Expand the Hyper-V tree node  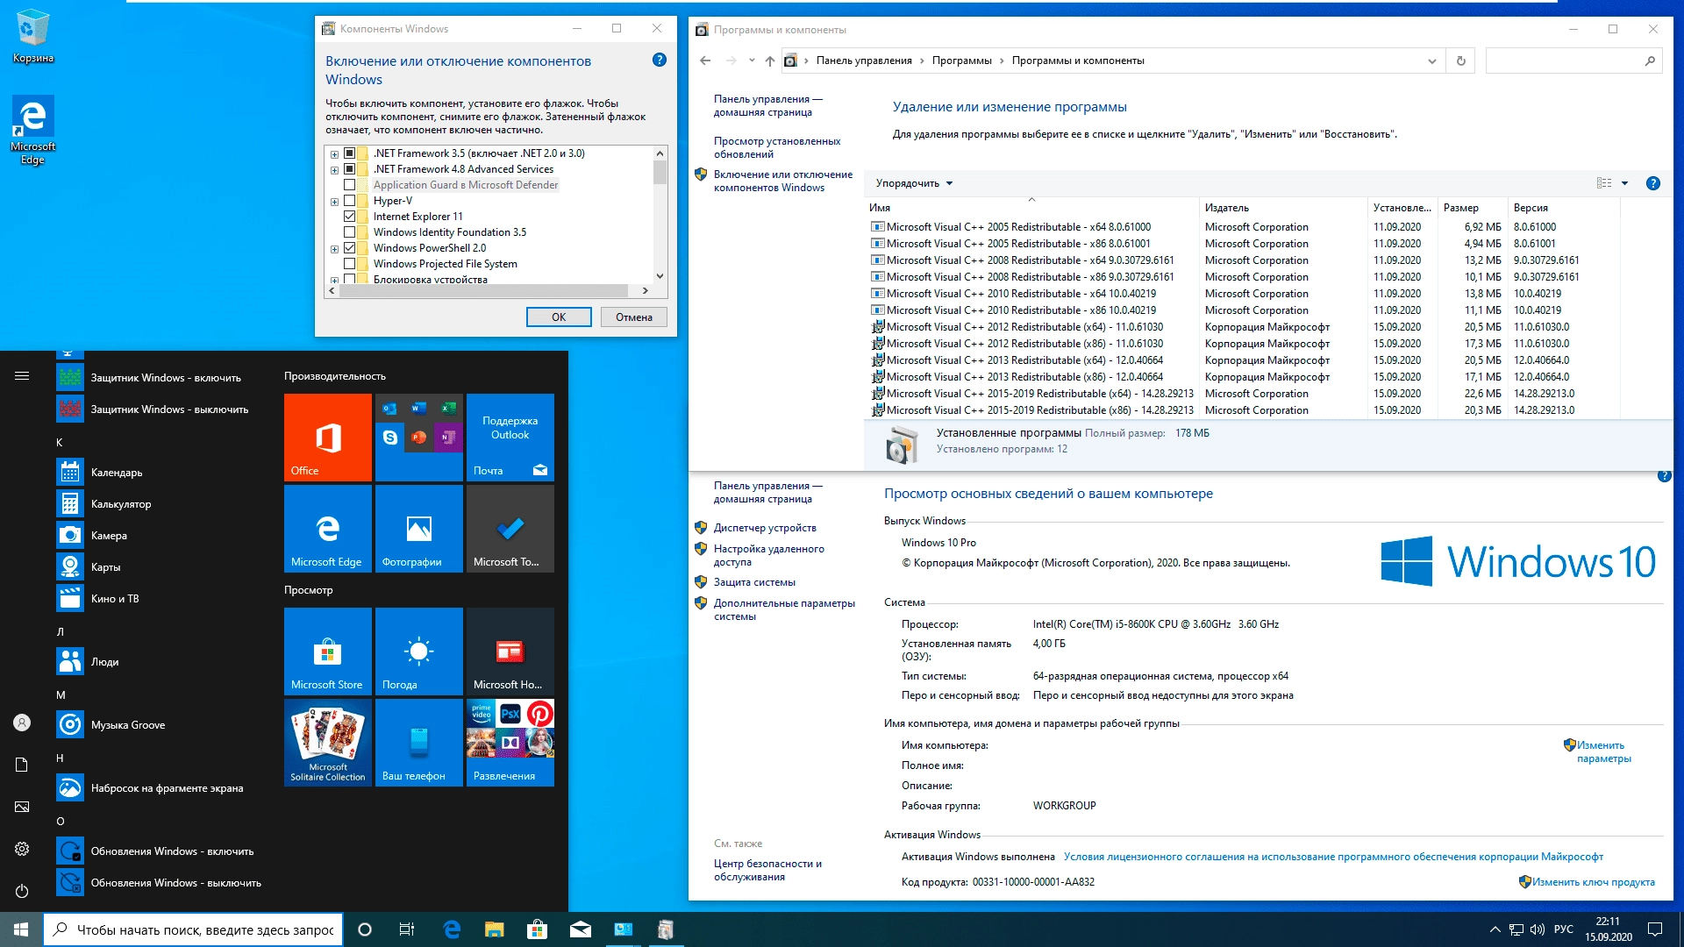(334, 202)
